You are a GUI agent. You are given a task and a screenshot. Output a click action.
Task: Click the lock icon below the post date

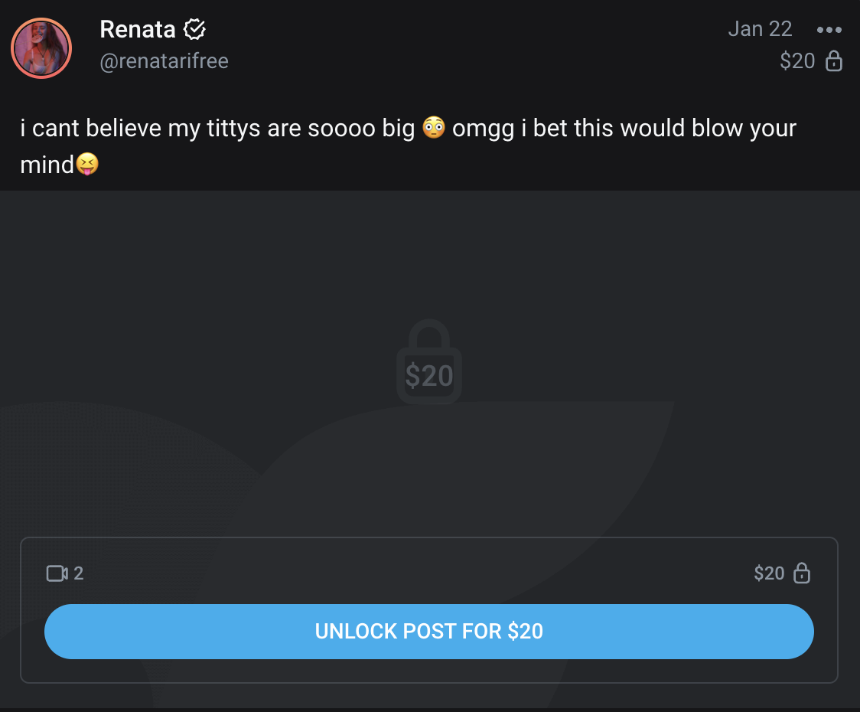[834, 61]
